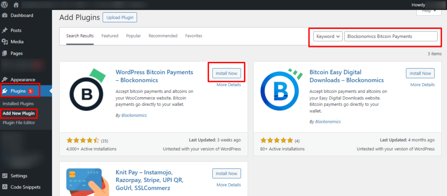The height and width of the screenshot is (196, 447).
Task: Click the home site icon
Action: [x=16, y=5]
